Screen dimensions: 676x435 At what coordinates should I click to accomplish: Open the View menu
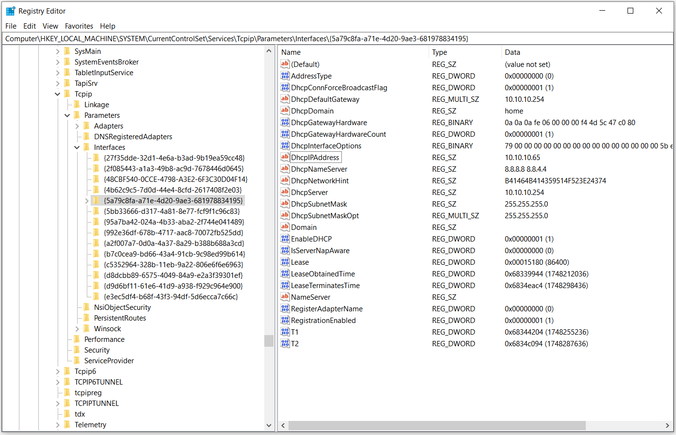(50, 26)
